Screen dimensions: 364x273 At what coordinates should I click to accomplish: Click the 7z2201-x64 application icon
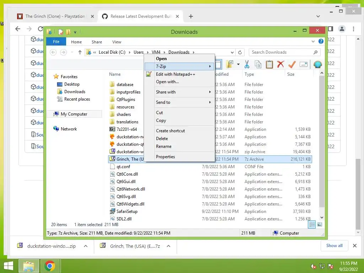pyautogui.click(x=112, y=129)
